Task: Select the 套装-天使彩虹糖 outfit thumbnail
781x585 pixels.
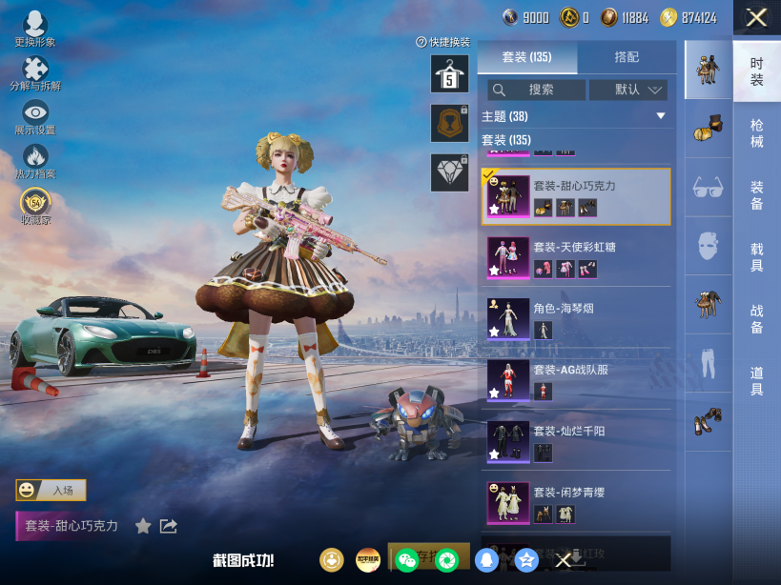Action: [508, 257]
